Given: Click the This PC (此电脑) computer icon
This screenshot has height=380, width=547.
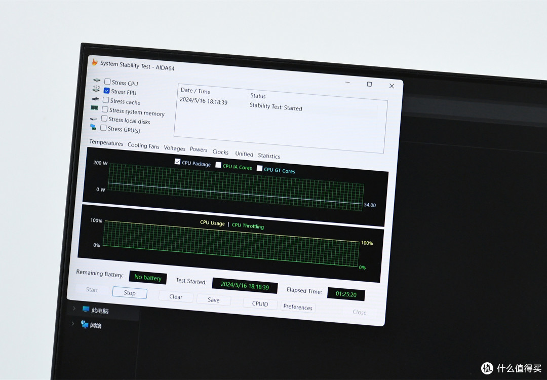Looking at the screenshot, I should [86, 309].
